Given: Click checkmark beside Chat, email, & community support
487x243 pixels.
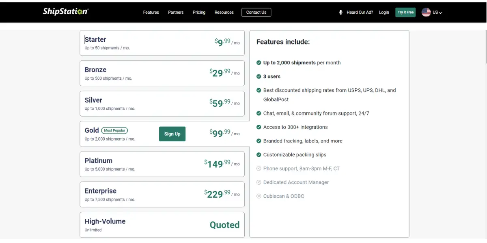Looking at the screenshot, I should 259,113.
